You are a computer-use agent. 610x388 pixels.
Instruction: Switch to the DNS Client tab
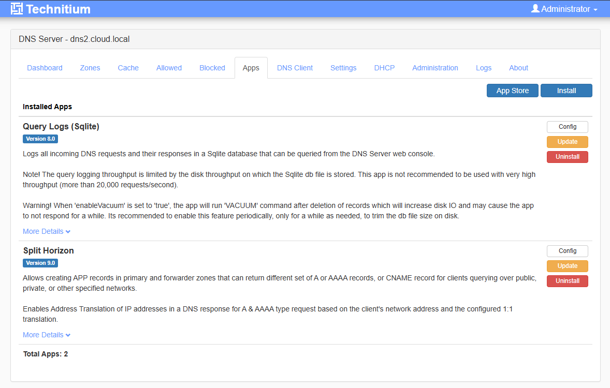pos(295,68)
